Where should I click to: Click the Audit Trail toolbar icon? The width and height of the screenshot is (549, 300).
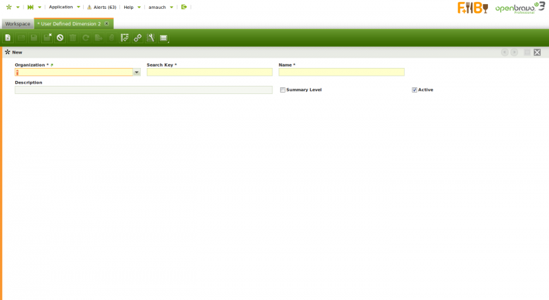(125, 38)
